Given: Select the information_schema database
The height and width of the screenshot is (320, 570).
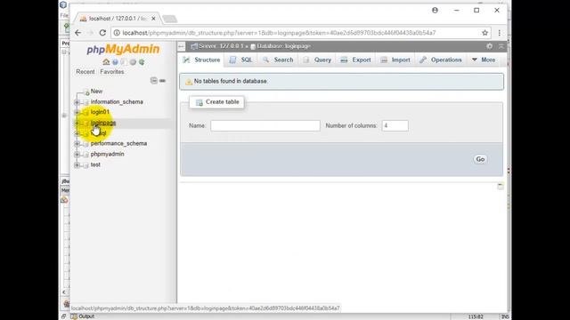Looking at the screenshot, I should 117,102.
